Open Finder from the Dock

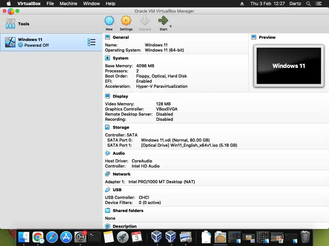pyautogui.click(x=24, y=237)
